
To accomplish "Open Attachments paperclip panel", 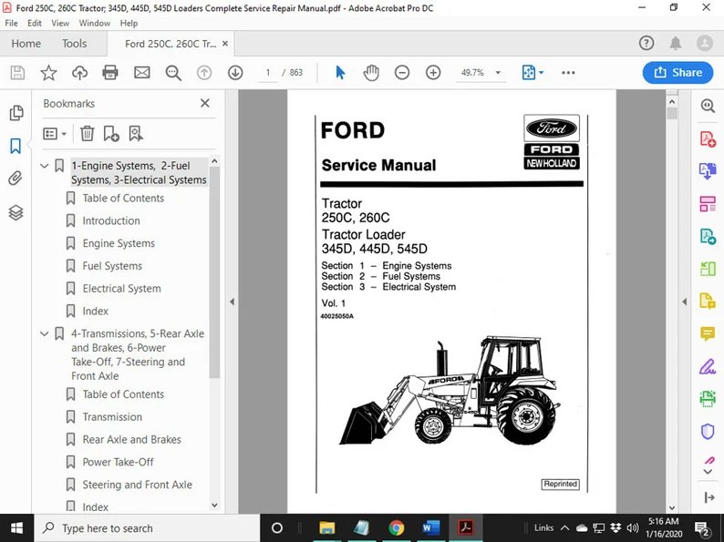I will pos(16,178).
